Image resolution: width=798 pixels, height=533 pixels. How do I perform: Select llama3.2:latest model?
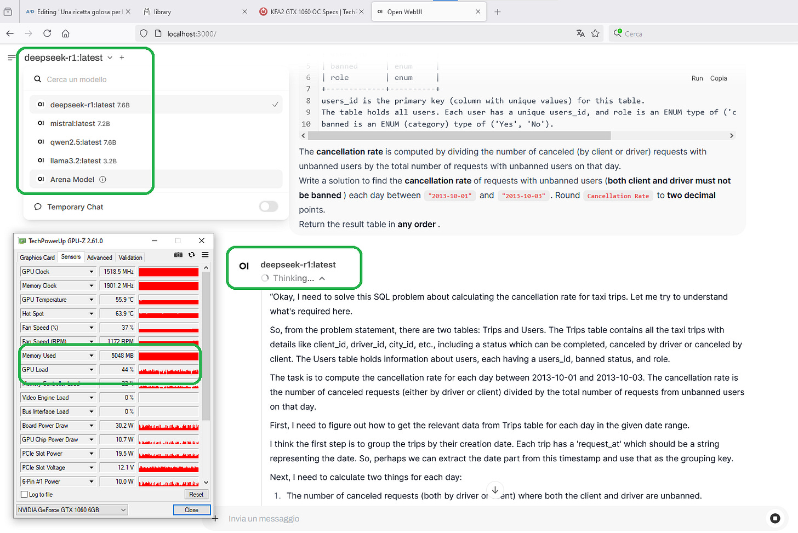click(x=156, y=161)
